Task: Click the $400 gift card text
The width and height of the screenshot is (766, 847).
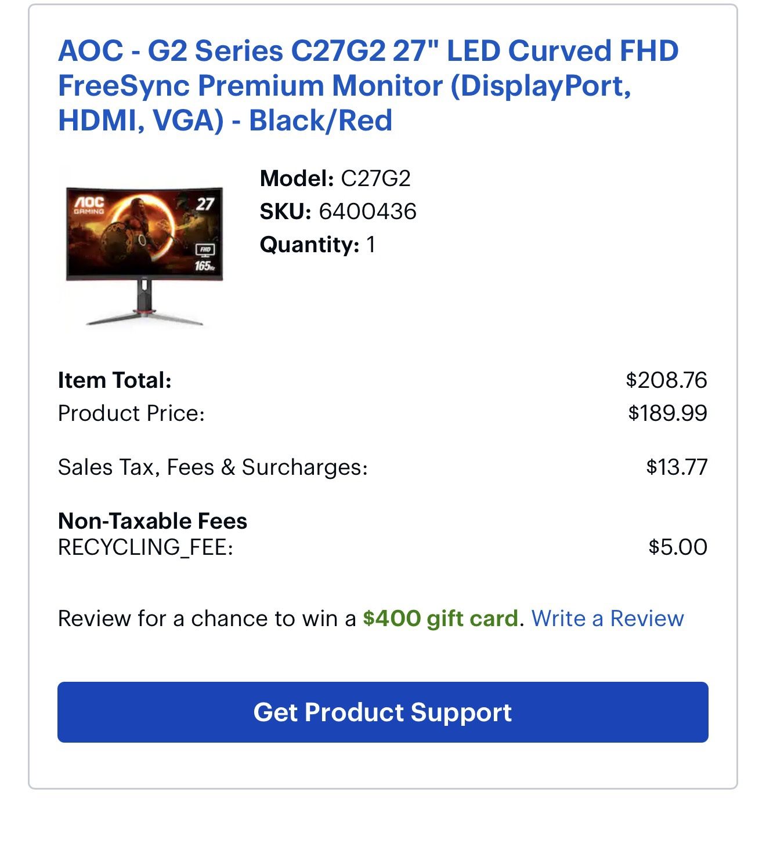Action: tap(440, 619)
